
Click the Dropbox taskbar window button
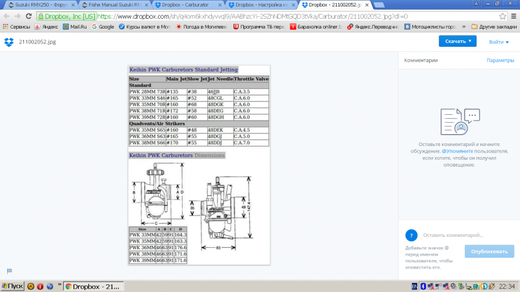(x=94, y=286)
